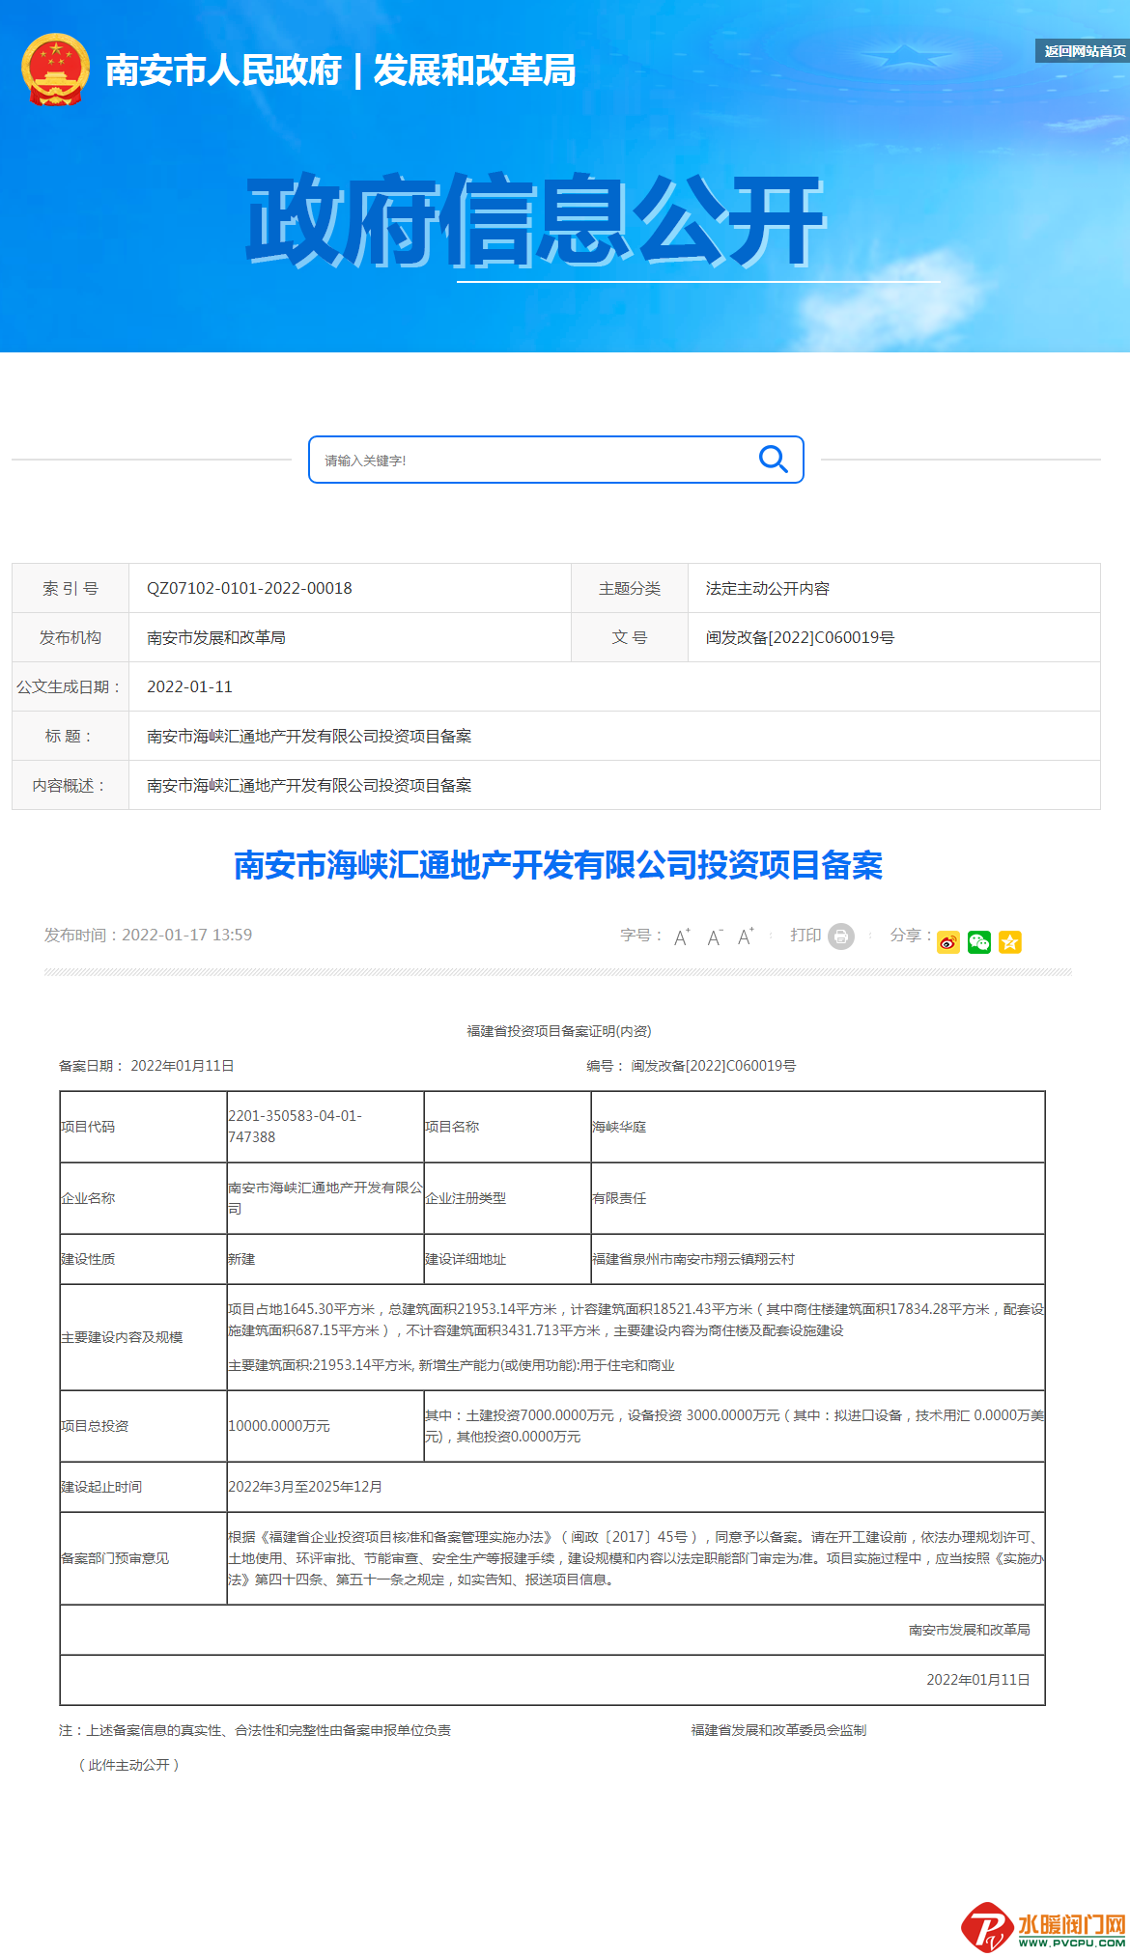Click 福建省发展和改革委员会监制 footer text

(x=778, y=1730)
